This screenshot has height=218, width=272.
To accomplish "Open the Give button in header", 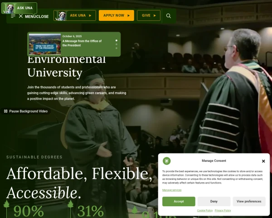I will pyautogui.click(x=148, y=15).
